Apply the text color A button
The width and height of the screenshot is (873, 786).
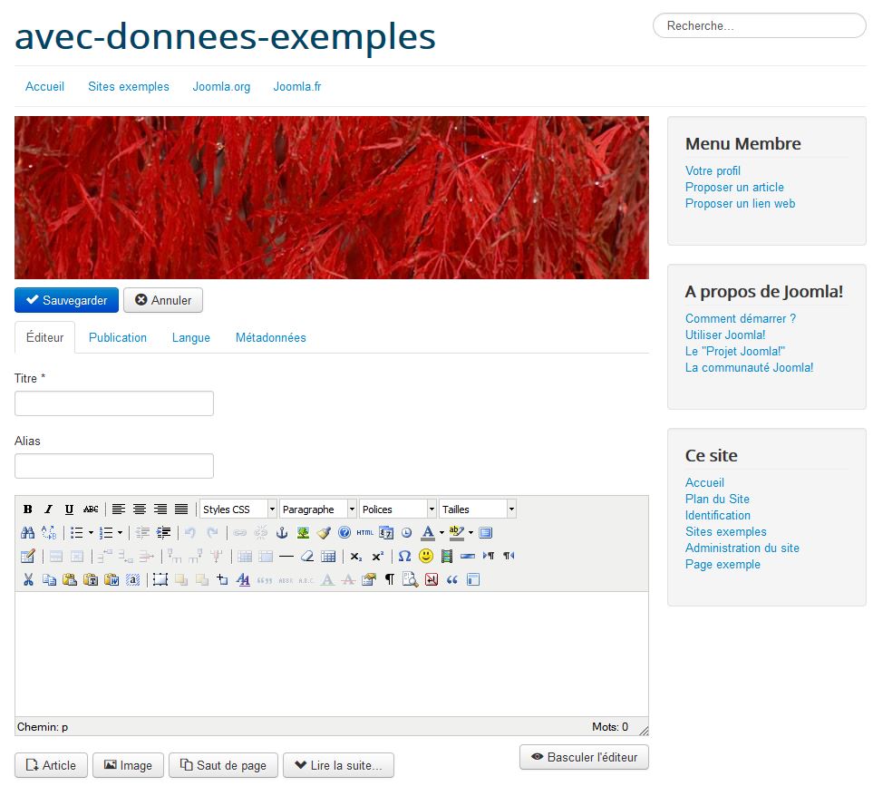click(428, 533)
